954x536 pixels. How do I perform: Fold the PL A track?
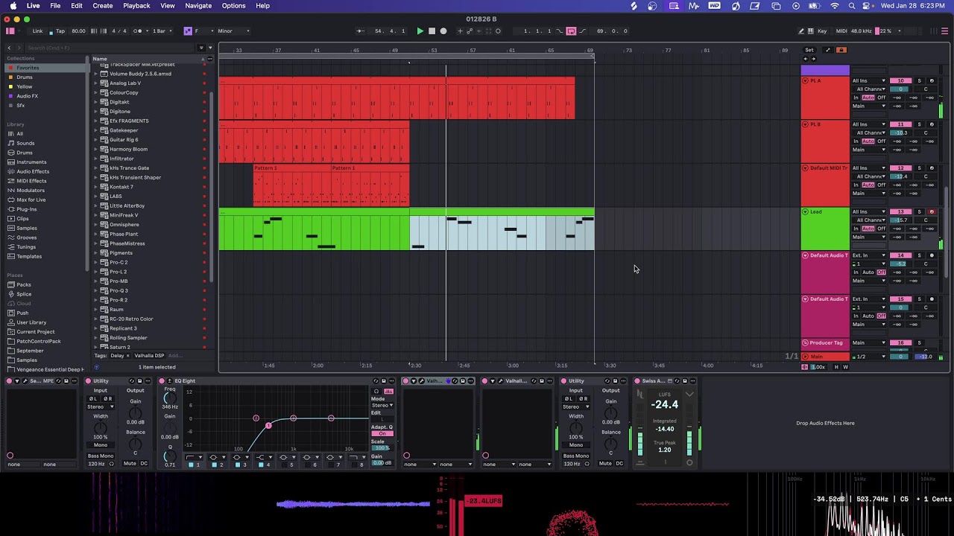(805, 80)
